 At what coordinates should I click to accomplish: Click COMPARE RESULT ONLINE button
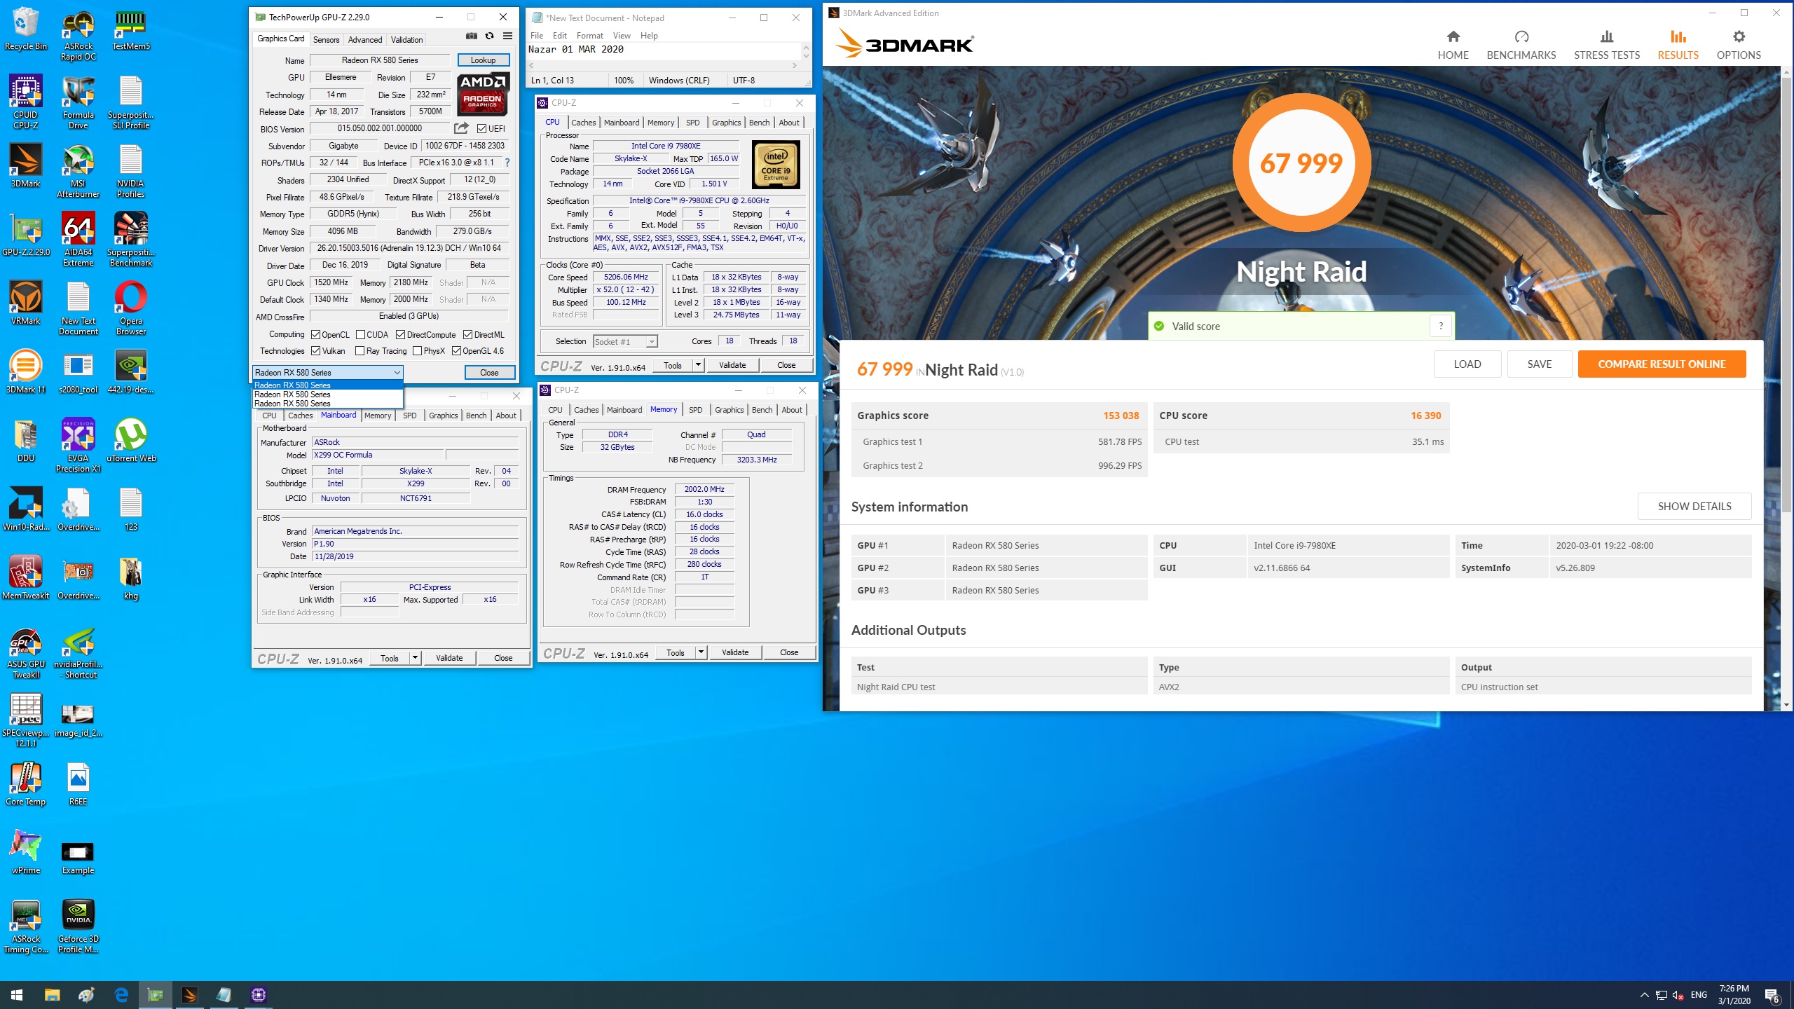(x=1662, y=364)
